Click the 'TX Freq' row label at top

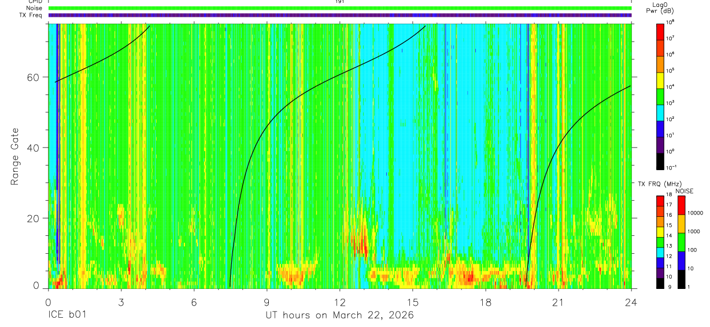31,15
